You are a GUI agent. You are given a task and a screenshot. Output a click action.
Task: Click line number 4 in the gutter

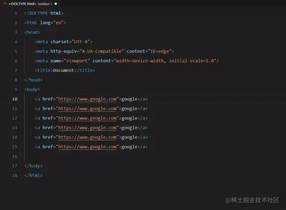(16, 42)
